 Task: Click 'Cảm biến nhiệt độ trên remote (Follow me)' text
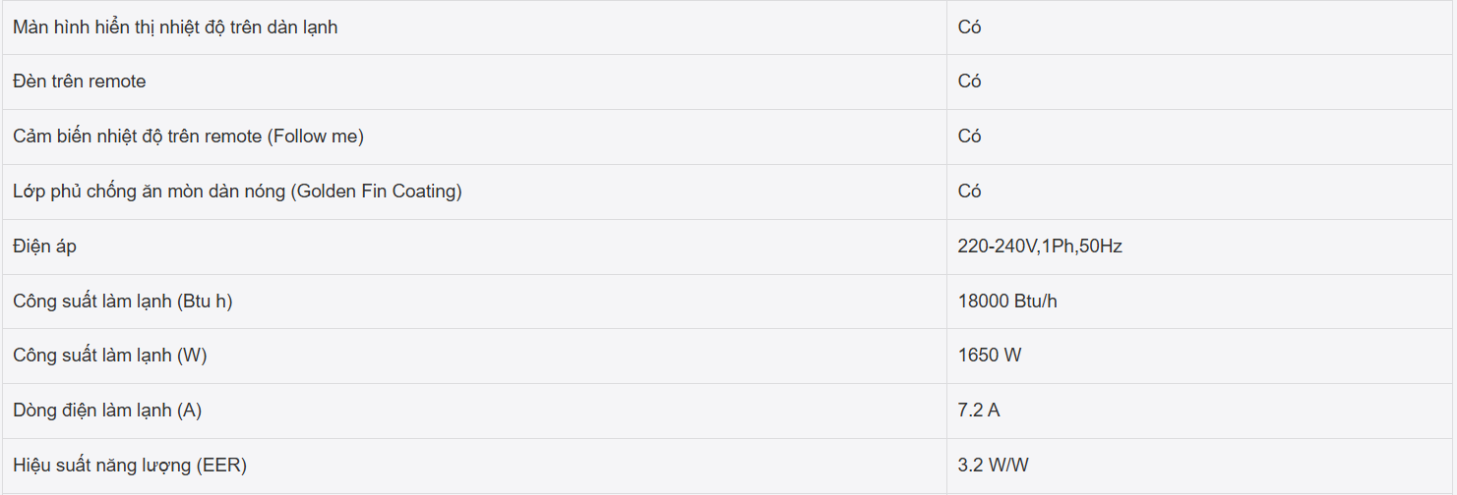(x=189, y=137)
